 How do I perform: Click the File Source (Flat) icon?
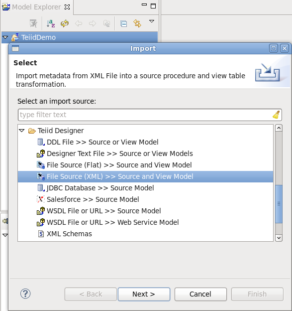(x=41, y=165)
